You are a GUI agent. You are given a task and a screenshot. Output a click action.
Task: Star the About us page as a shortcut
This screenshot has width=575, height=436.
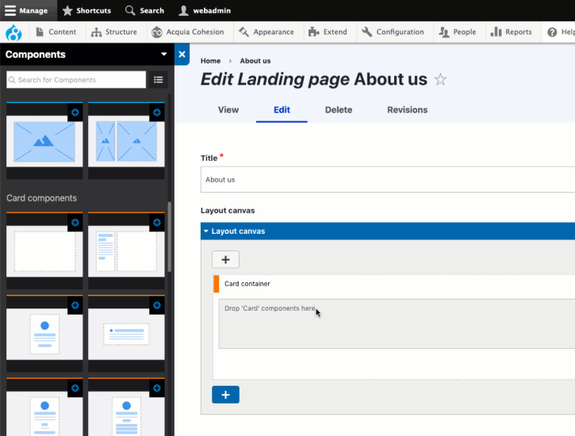coord(441,79)
